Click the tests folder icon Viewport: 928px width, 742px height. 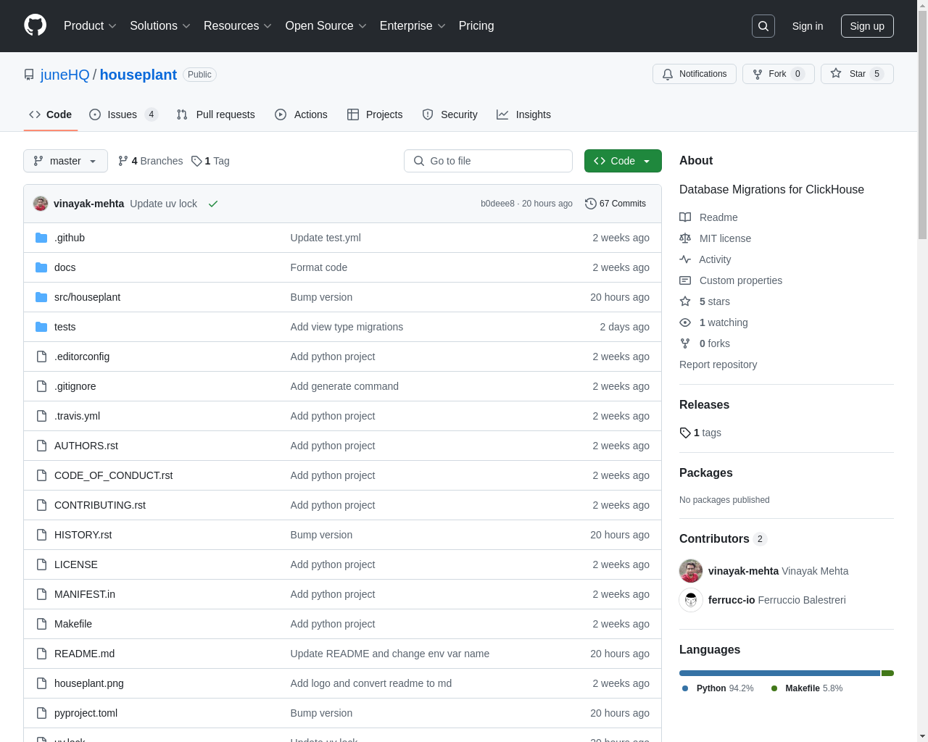point(41,327)
